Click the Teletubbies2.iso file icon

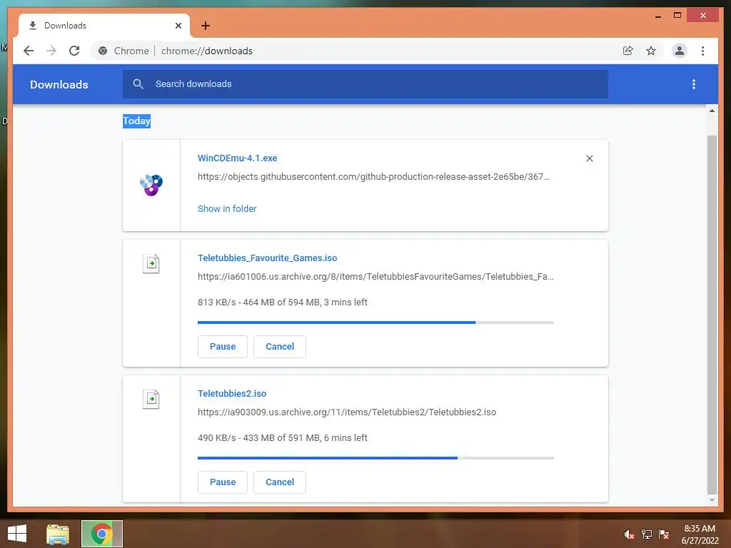tap(151, 400)
